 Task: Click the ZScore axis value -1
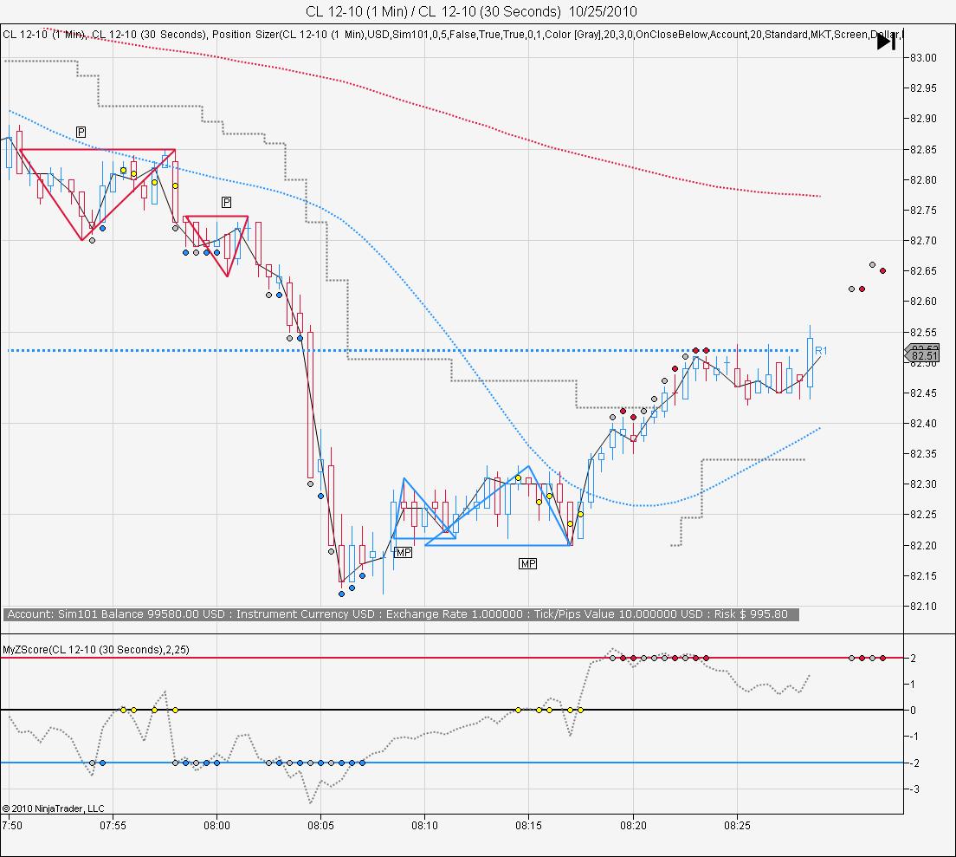914,737
